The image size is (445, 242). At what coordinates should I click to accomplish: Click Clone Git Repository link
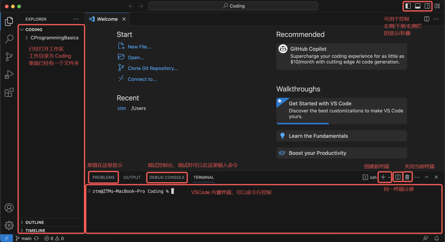[x=153, y=68]
